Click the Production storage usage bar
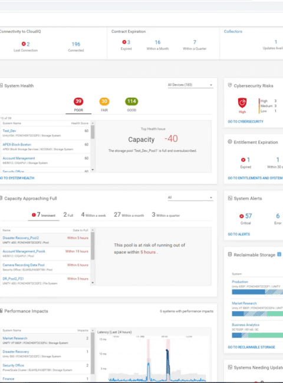Viewport: 283px width, 383px height. pos(257,292)
